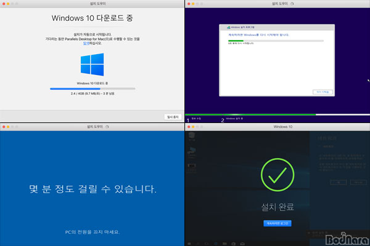Click the green checkmark installation complete icon
Image resolution: width=370 pixels, height=246 pixels.
(x=277, y=177)
